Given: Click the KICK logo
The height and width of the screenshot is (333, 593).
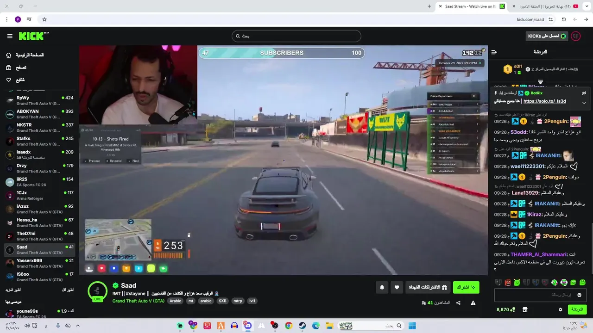Looking at the screenshot, I should tap(33, 36).
